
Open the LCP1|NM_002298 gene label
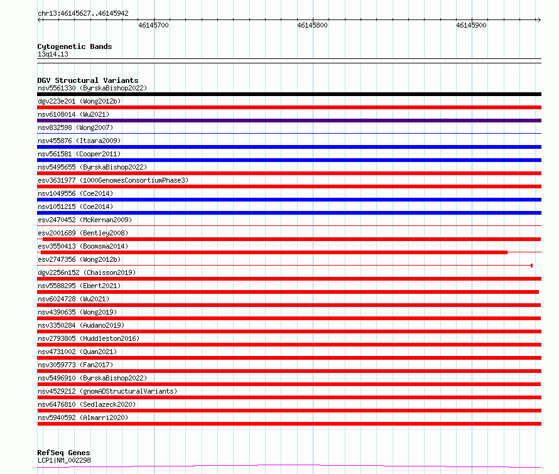(x=64, y=460)
